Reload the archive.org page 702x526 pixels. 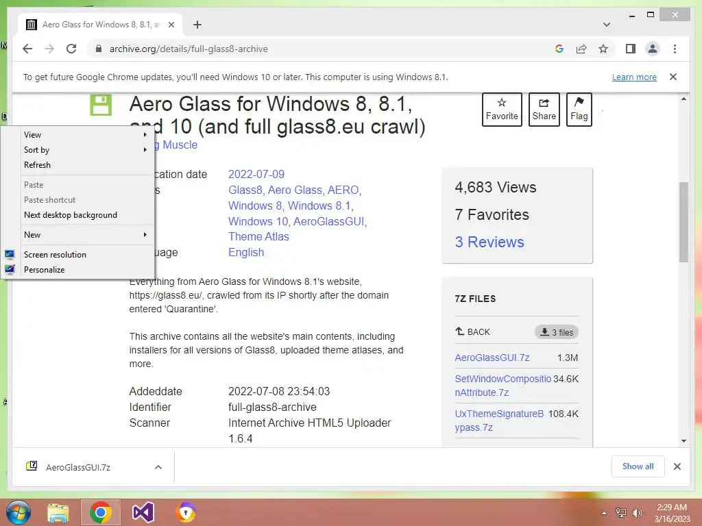(71, 49)
